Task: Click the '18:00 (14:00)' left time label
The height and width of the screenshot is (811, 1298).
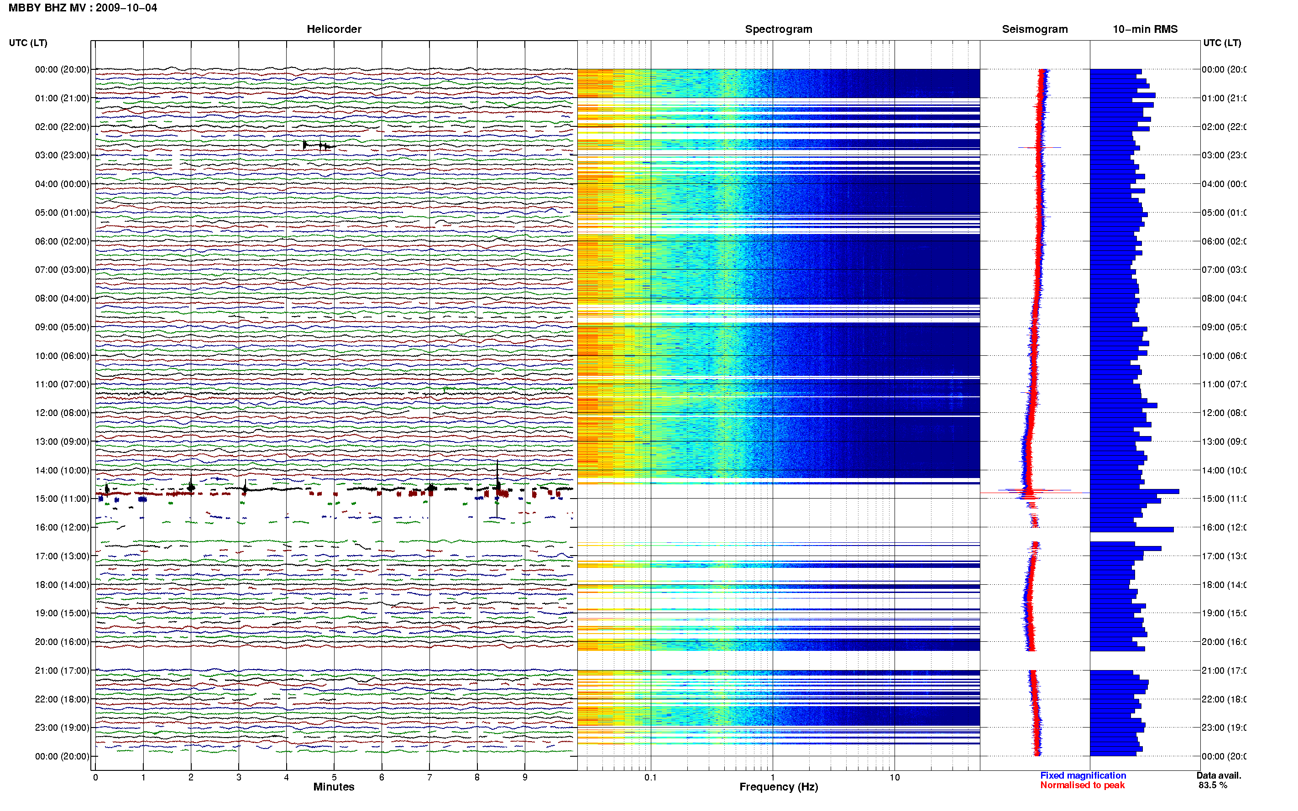Action: 62,585
